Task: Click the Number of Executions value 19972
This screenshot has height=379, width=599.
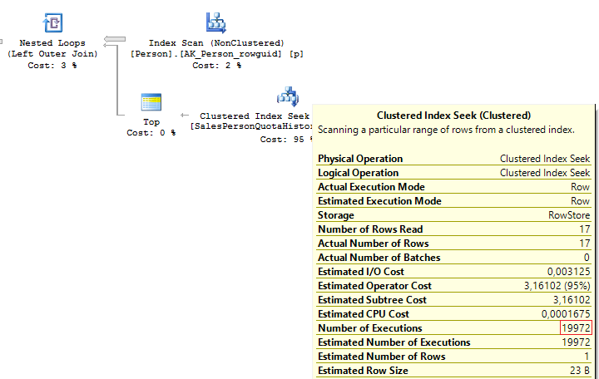Action: pyautogui.click(x=576, y=327)
